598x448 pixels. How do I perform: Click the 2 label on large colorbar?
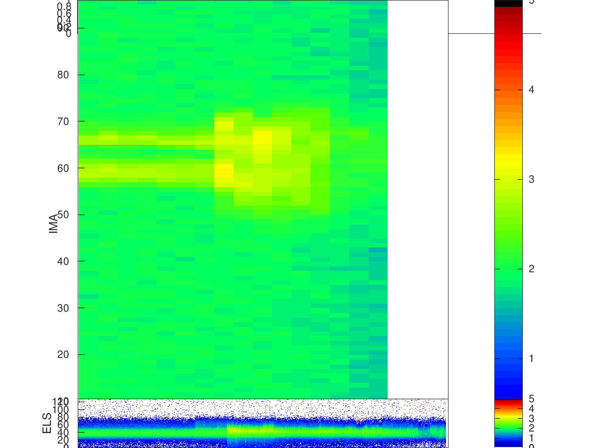click(532, 269)
